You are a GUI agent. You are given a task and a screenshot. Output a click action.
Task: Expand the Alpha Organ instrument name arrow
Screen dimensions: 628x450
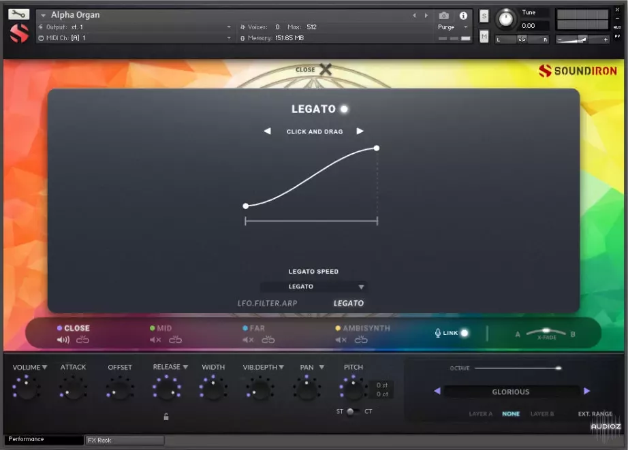tap(43, 15)
